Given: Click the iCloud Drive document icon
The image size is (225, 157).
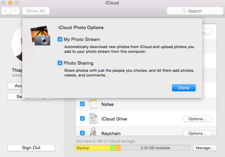Looking at the screenshot, I should tap(93, 118).
